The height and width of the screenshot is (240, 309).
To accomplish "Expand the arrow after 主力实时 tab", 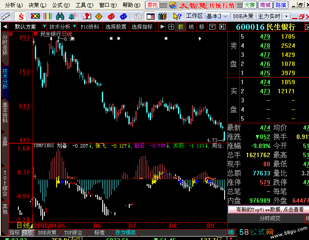I will pos(286,16).
